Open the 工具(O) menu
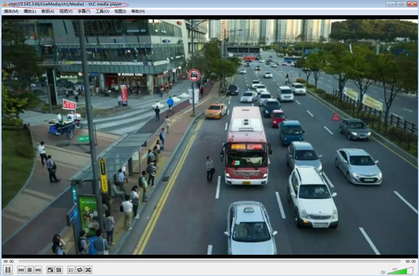 [102, 11]
